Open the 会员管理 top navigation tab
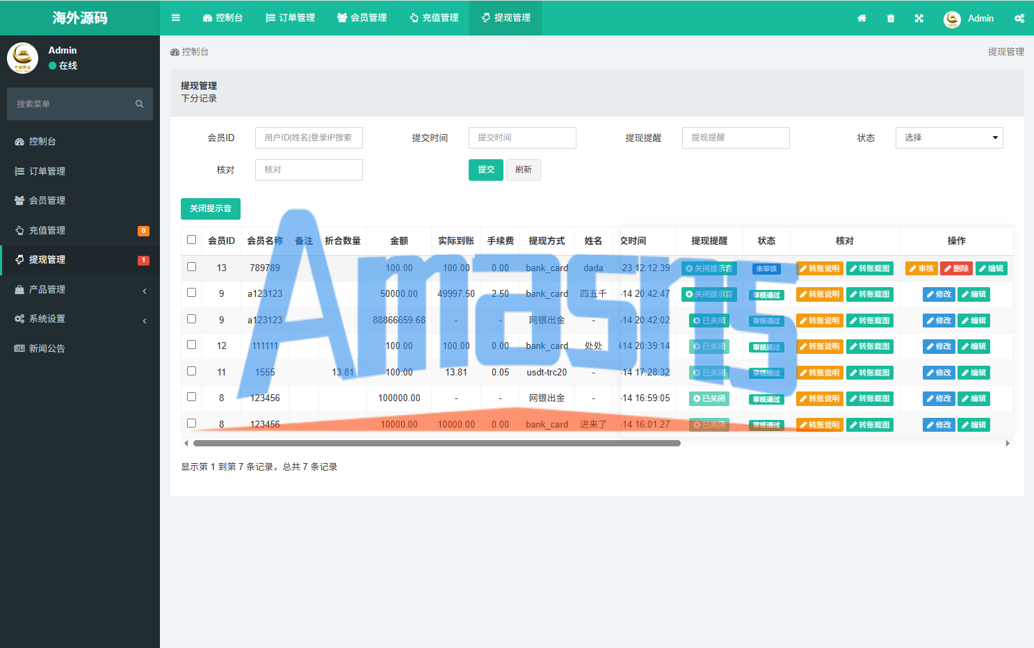This screenshot has height=648, width=1034. [x=362, y=18]
